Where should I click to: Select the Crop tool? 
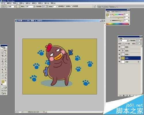pyautogui.click(x=3, y=56)
